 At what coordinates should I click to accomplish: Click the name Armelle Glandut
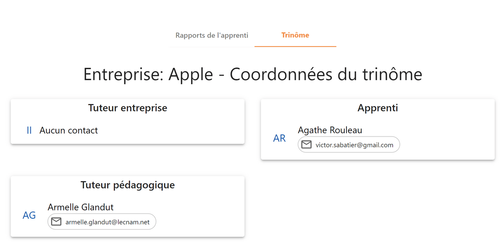pyautogui.click(x=81, y=207)
